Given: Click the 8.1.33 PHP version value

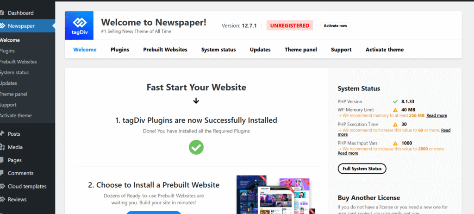Looking at the screenshot, I should [408, 102].
